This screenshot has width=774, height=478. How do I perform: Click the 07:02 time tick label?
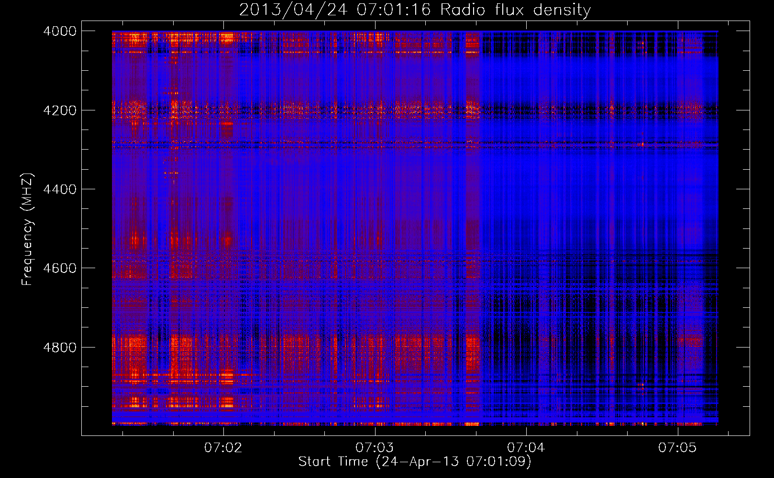click(x=223, y=447)
